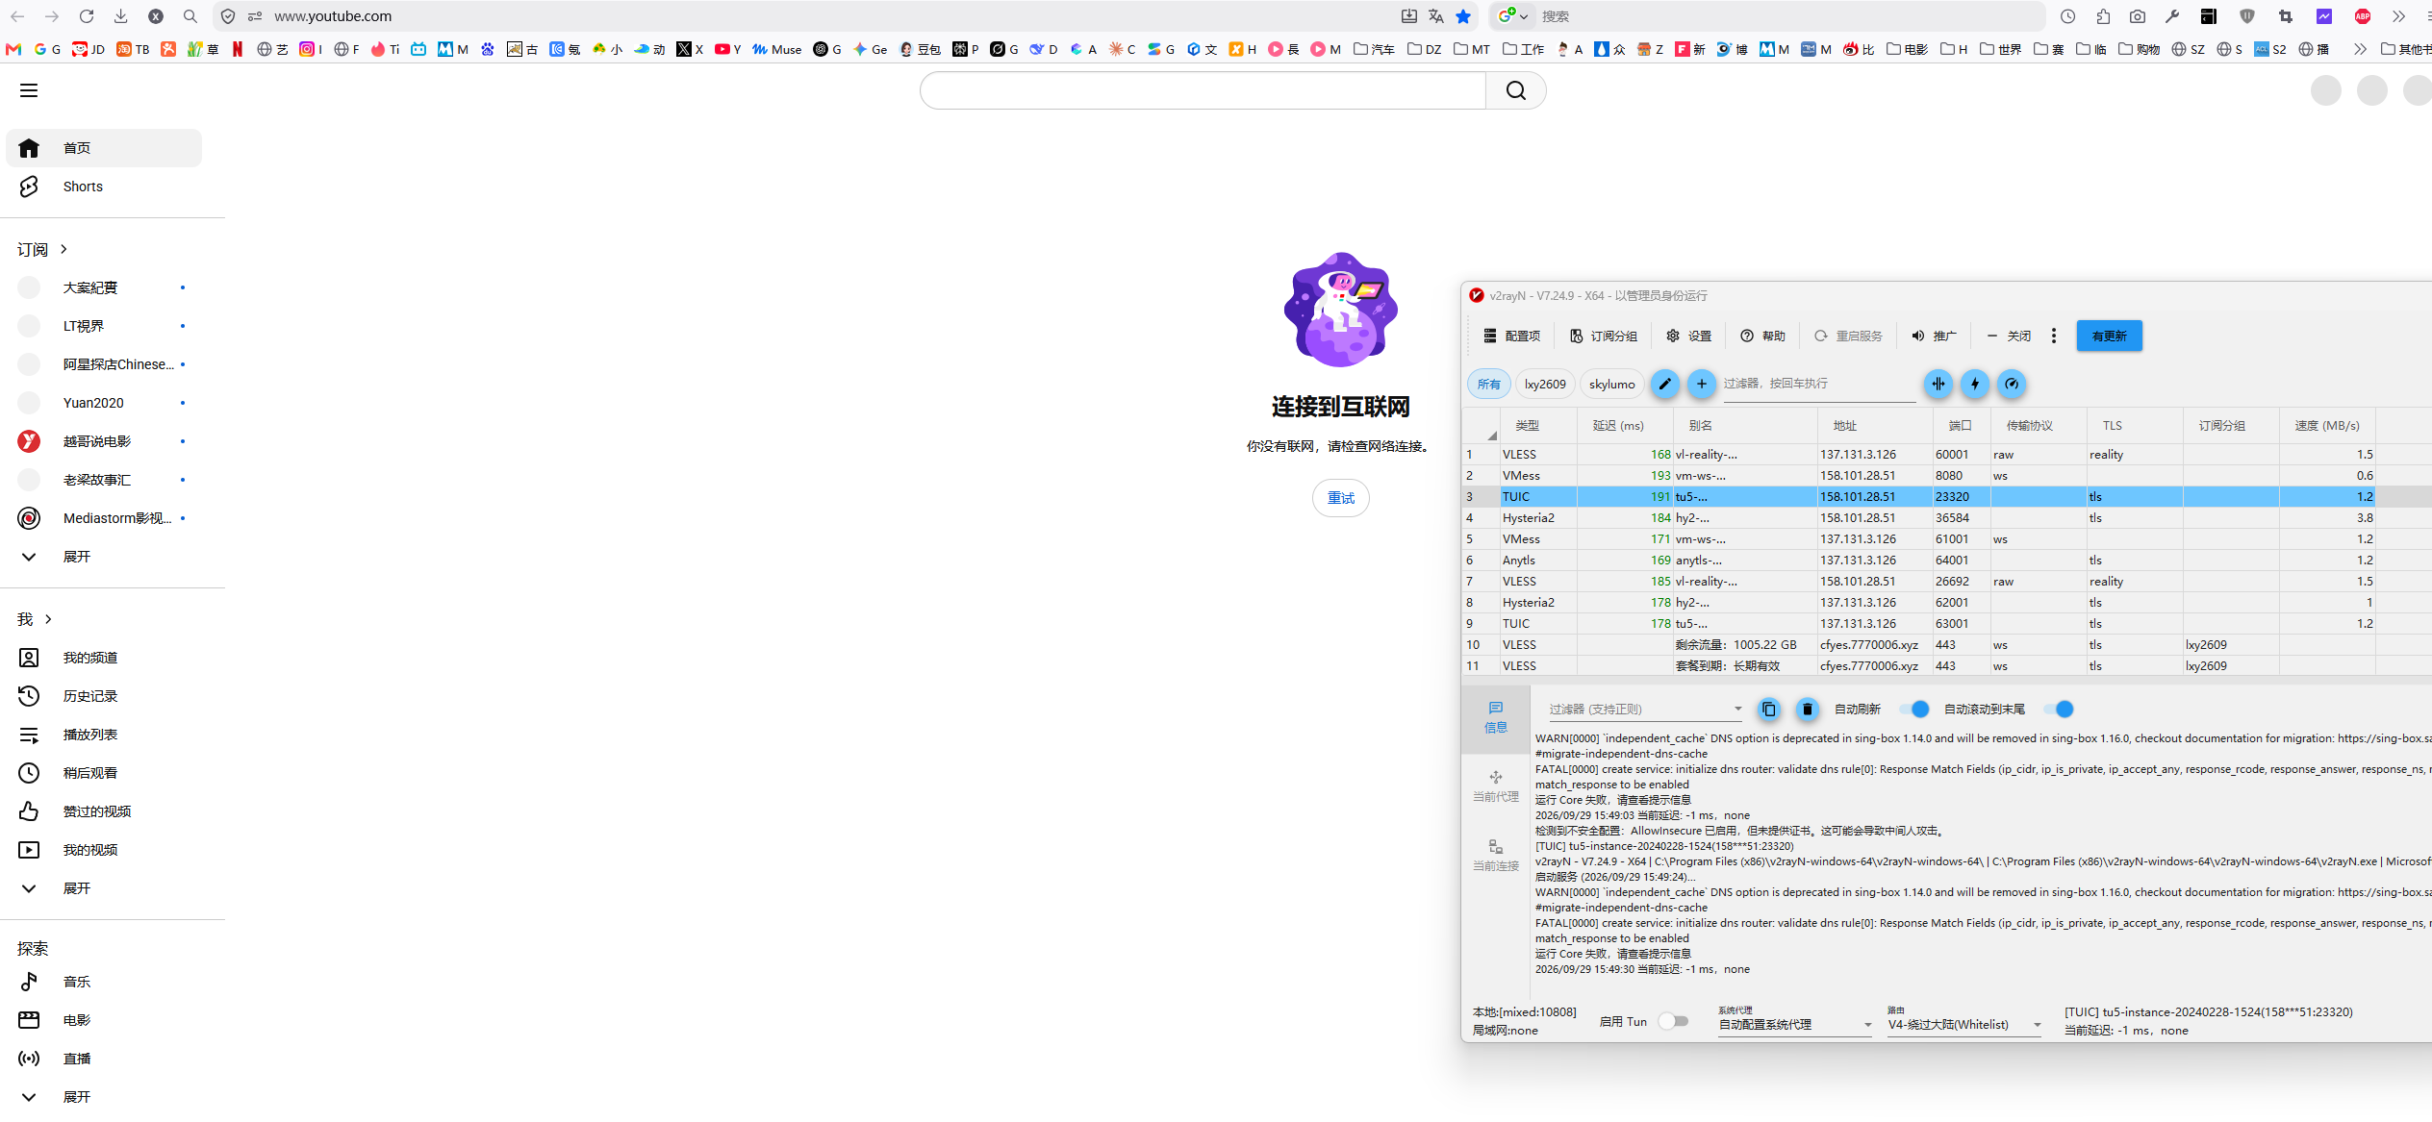Sort servers by 速度 (MB/s) column header
The image size is (2432, 1122).
(x=2327, y=426)
